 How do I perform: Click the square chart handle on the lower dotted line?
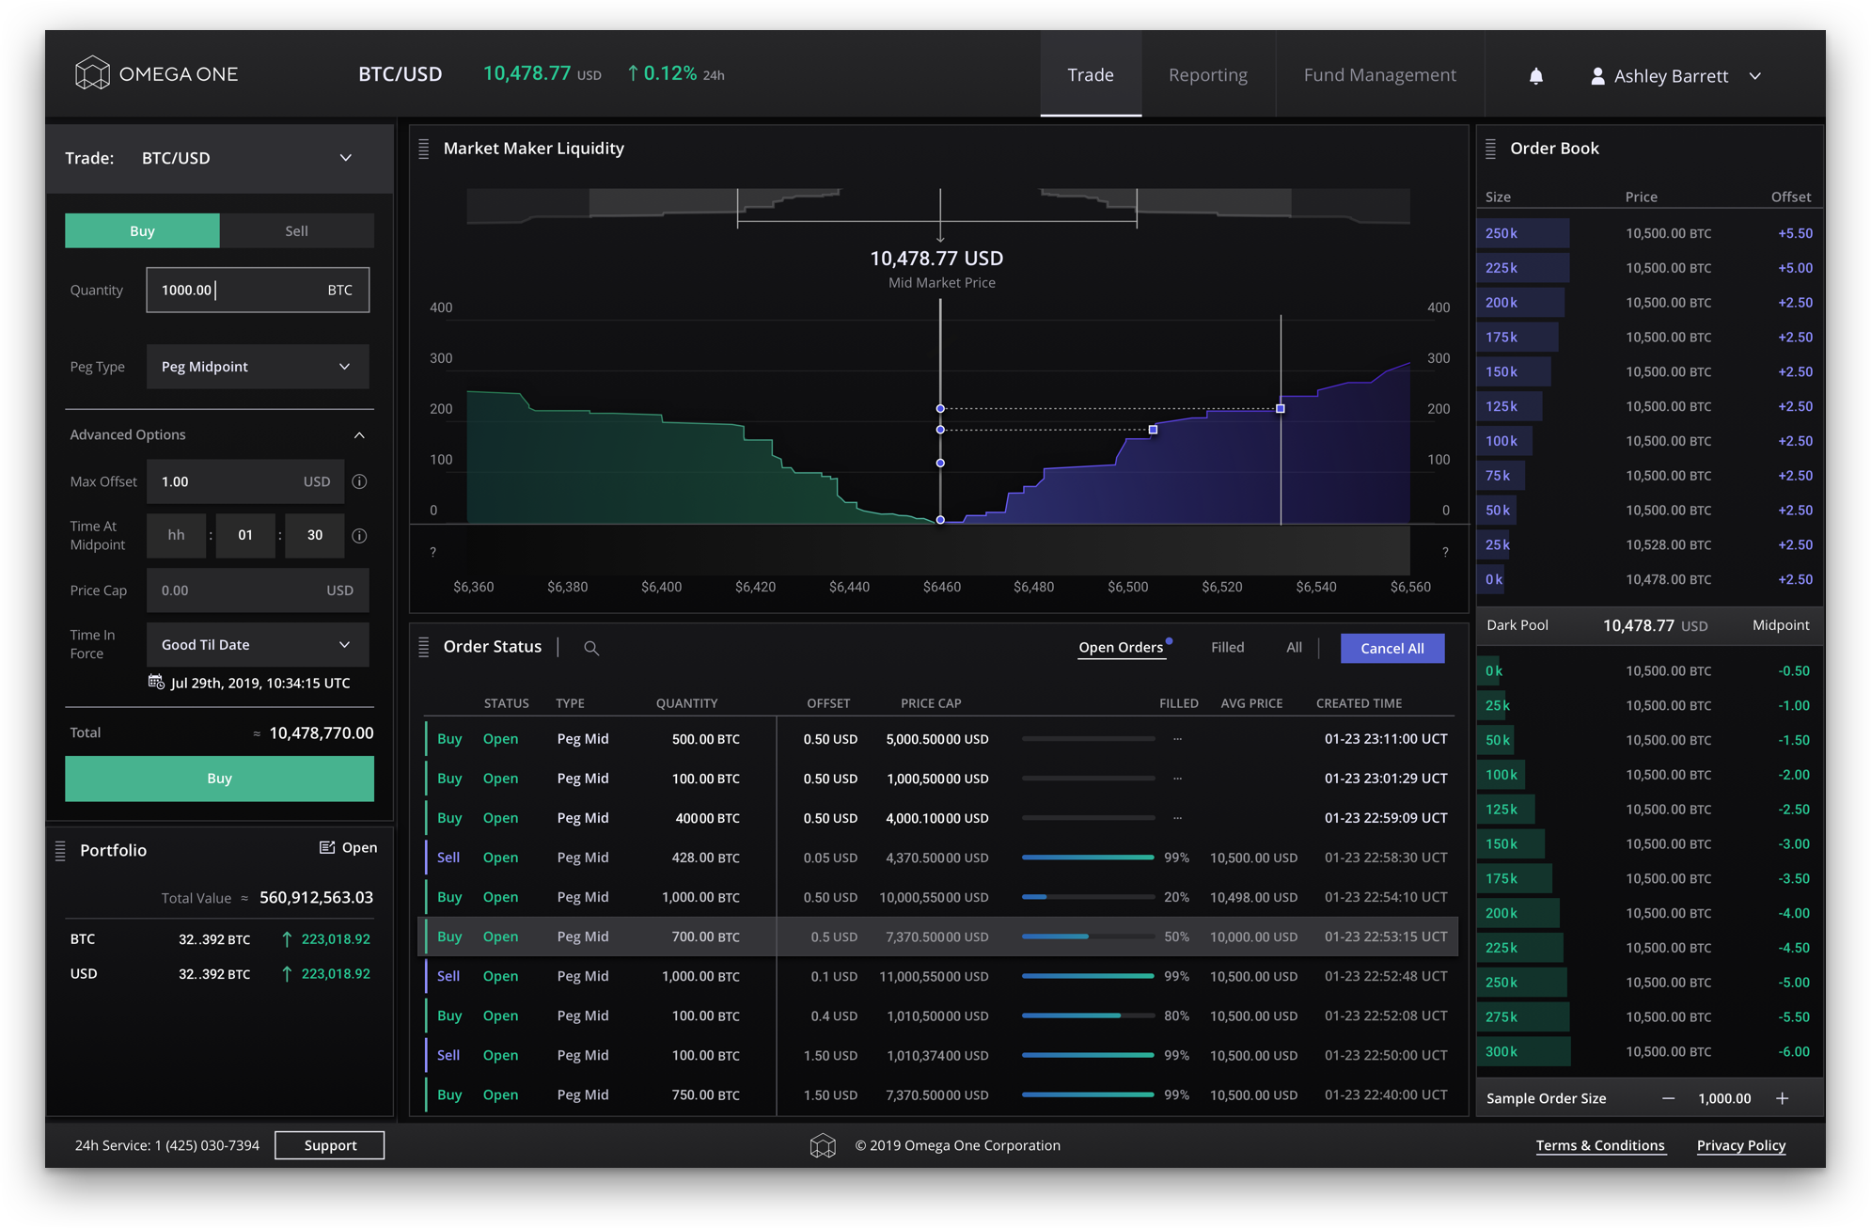tap(1154, 430)
